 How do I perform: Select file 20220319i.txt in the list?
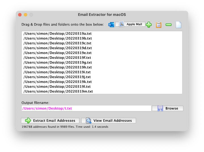102,72
